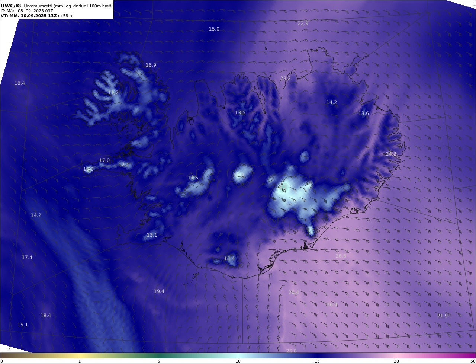Click the map value 25.8
Viewport: 476px width, 364px height.
291,351
